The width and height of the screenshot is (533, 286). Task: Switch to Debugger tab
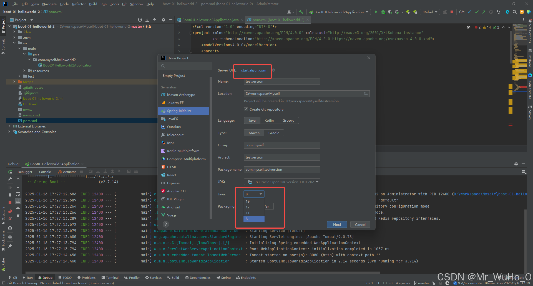(25, 172)
